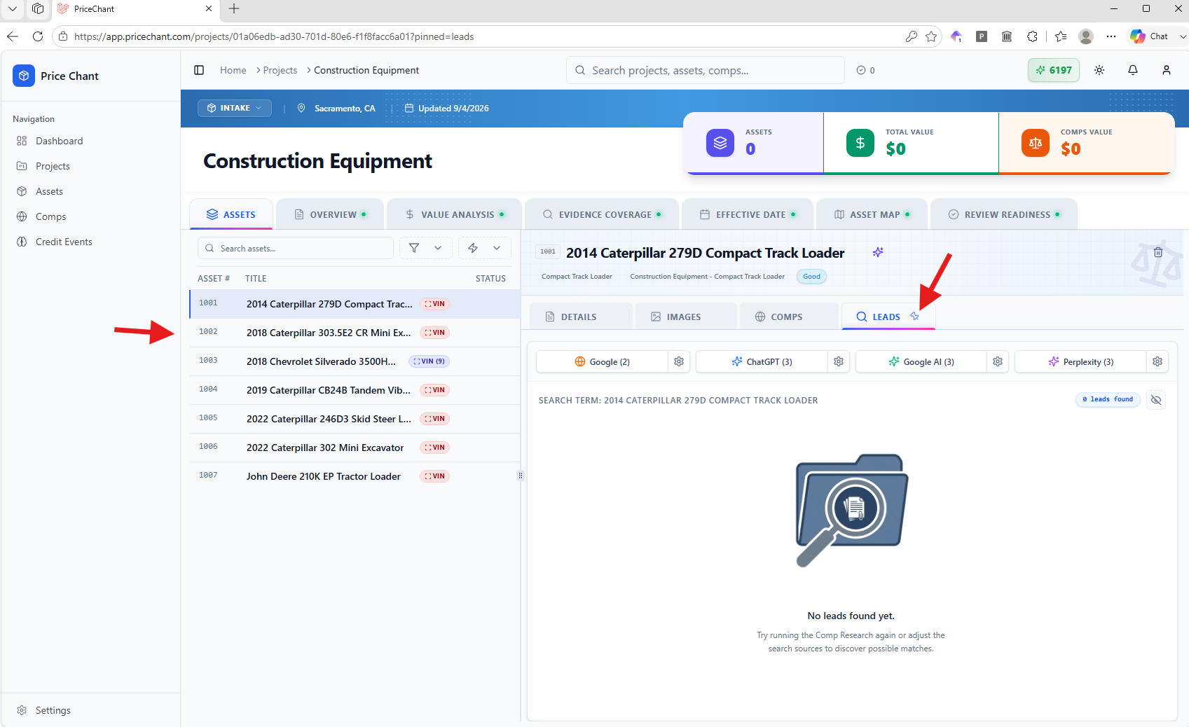Image resolution: width=1189 pixels, height=727 pixels.
Task: Select the Images sub-tab
Action: [x=686, y=317]
